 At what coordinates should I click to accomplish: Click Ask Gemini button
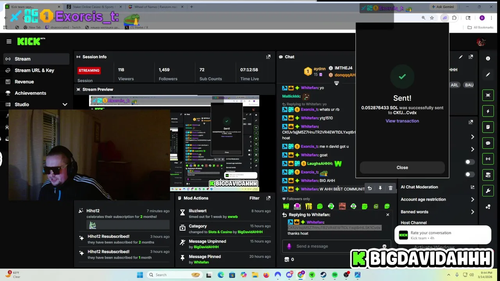tap(443, 7)
